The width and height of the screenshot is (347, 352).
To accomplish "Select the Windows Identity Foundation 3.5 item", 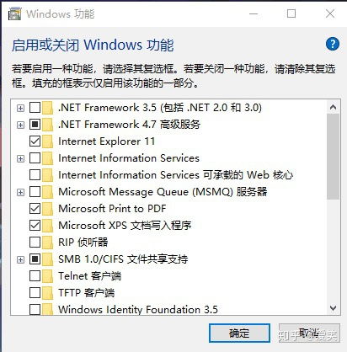I will point(138,309).
